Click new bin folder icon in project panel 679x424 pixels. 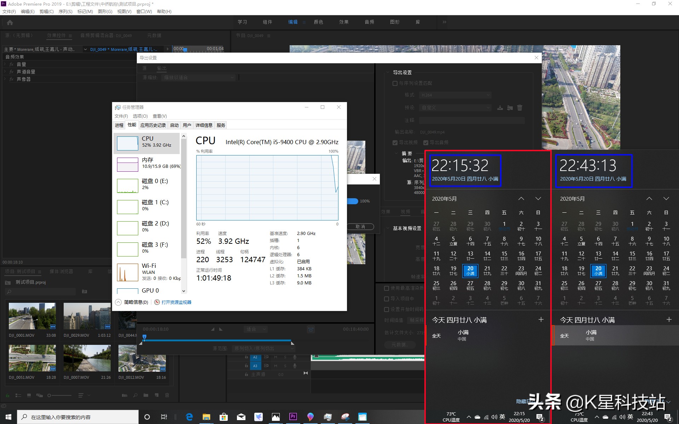146,395
